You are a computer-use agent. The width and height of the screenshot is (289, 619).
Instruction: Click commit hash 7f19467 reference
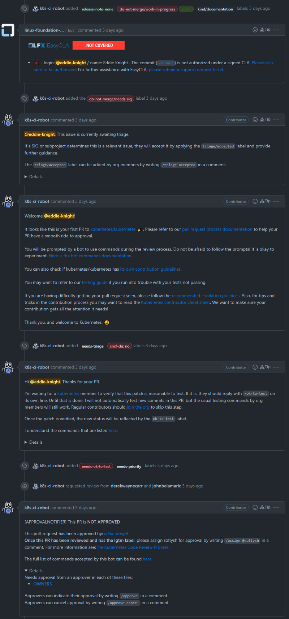point(166,63)
